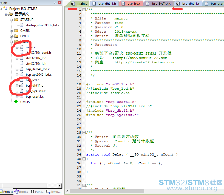224x195 pixels.
Task: Switch to bsp_dht11.c editor tab
Action: click(188, 4)
